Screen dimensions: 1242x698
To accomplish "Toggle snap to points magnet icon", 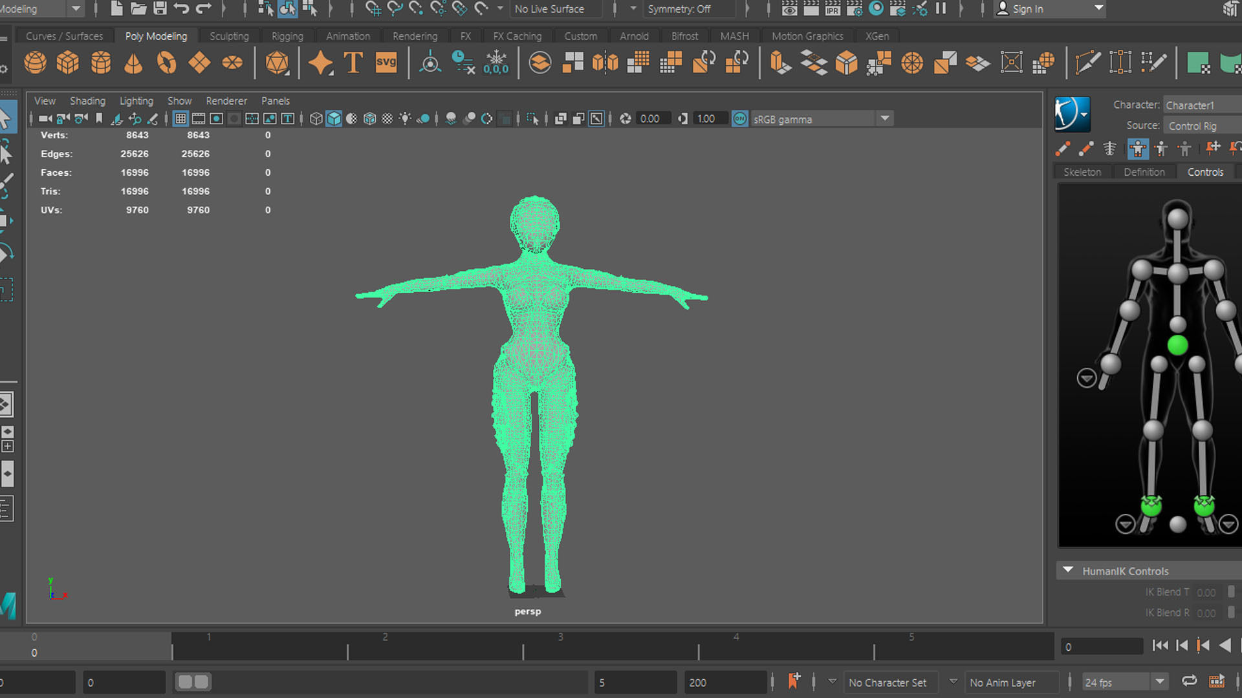I will 417,8.
